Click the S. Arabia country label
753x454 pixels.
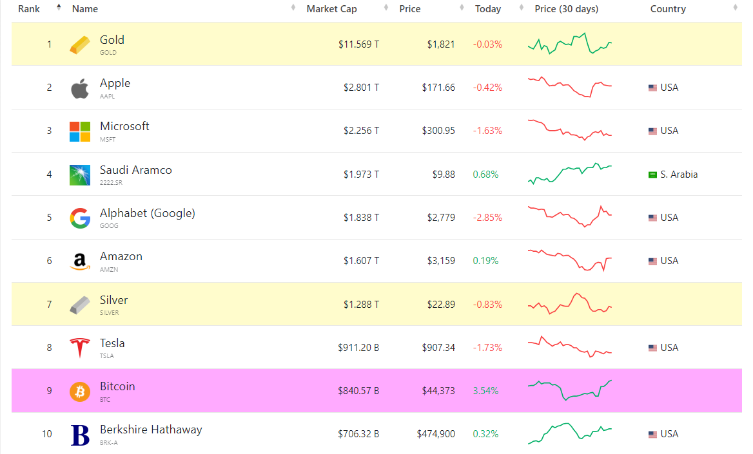(x=679, y=175)
